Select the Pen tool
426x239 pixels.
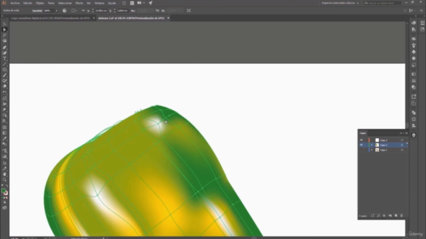pos(5,47)
